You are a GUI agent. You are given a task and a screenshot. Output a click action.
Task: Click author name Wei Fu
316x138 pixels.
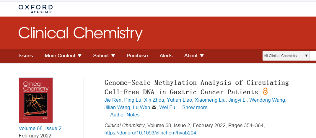[x=167, y=107]
